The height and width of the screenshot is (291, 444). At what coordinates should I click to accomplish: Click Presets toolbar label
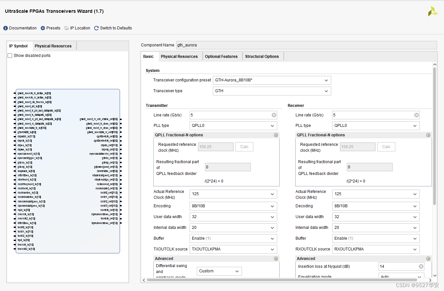coord(53,28)
